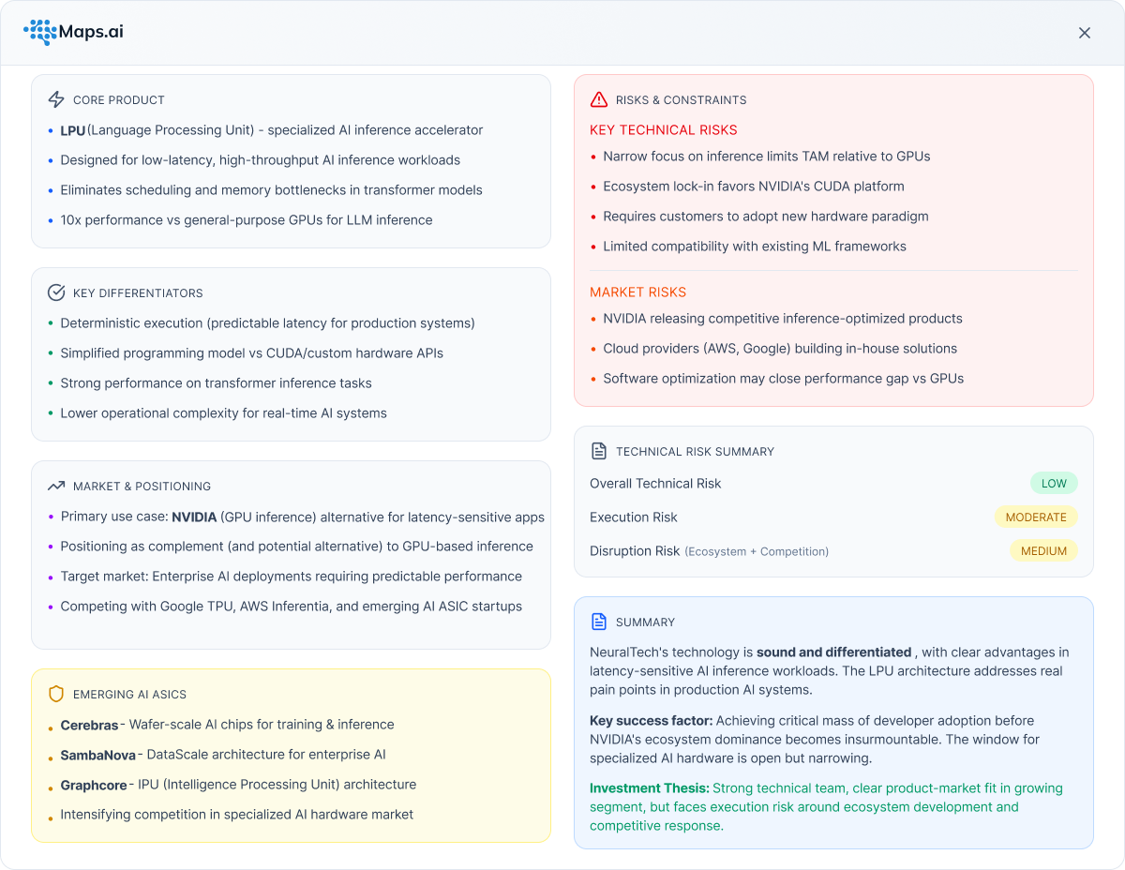
Task: Click the LOW risk badge
Action: [x=1054, y=484]
